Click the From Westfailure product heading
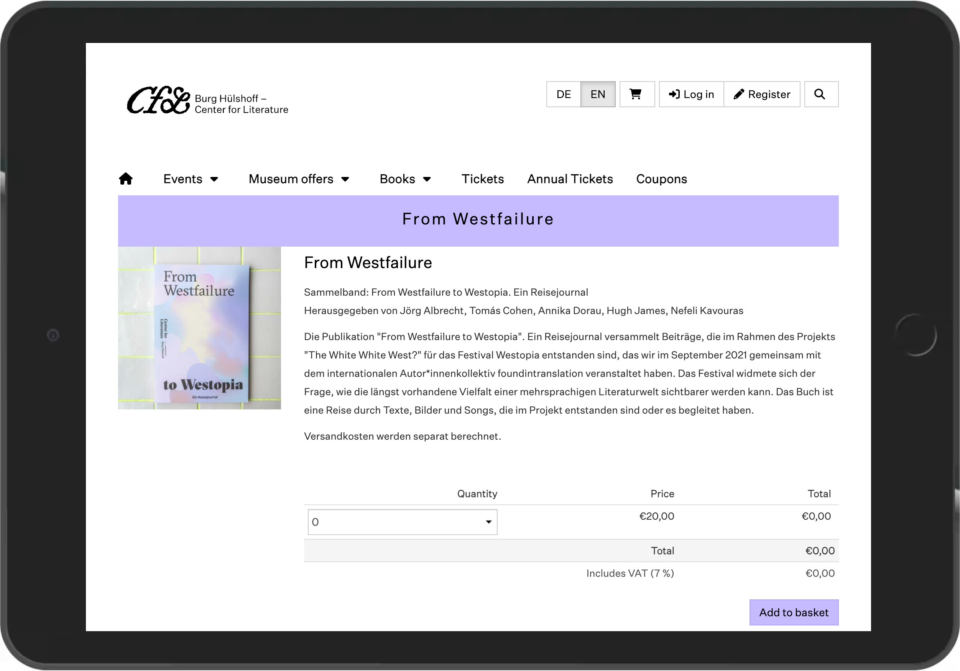This screenshot has height=671, width=960. (368, 263)
